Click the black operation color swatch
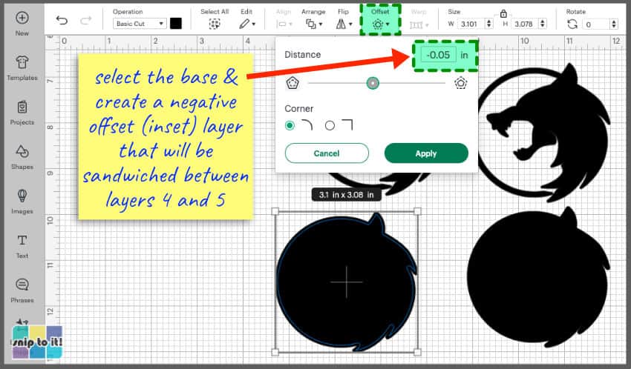The width and height of the screenshot is (631, 369). [x=175, y=24]
